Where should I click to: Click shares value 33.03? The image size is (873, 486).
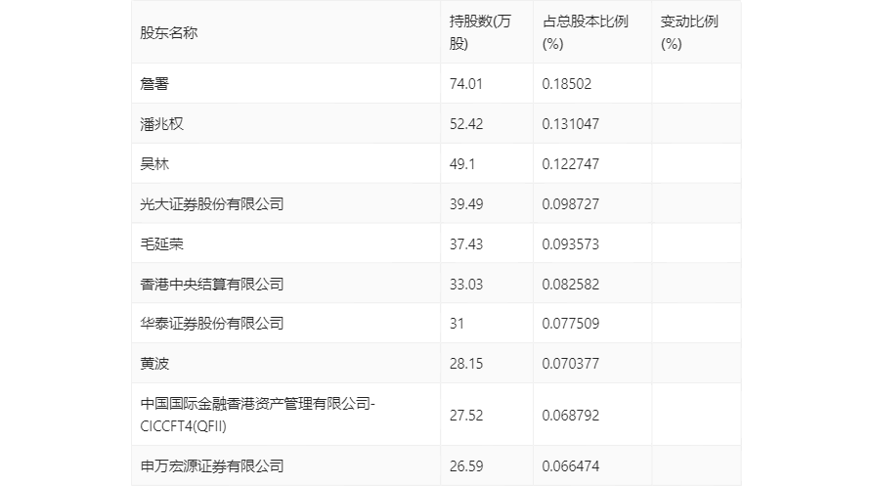(x=466, y=285)
